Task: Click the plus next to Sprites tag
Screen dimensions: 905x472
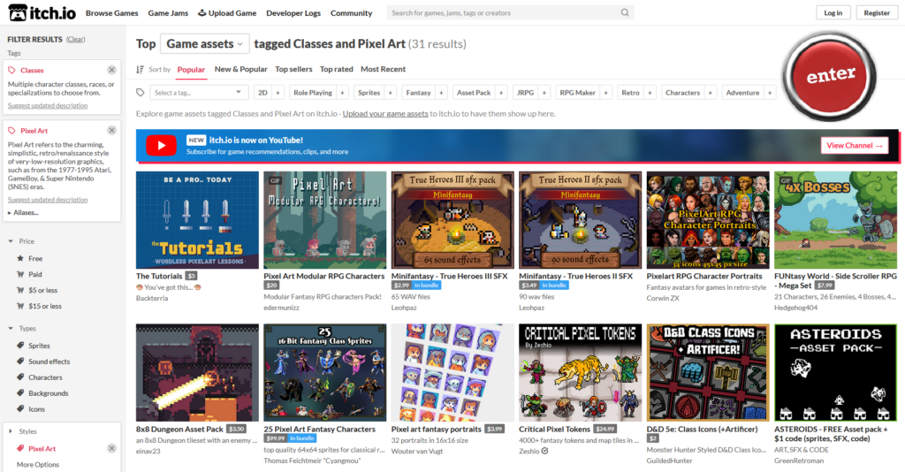Action: tap(390, 92)
